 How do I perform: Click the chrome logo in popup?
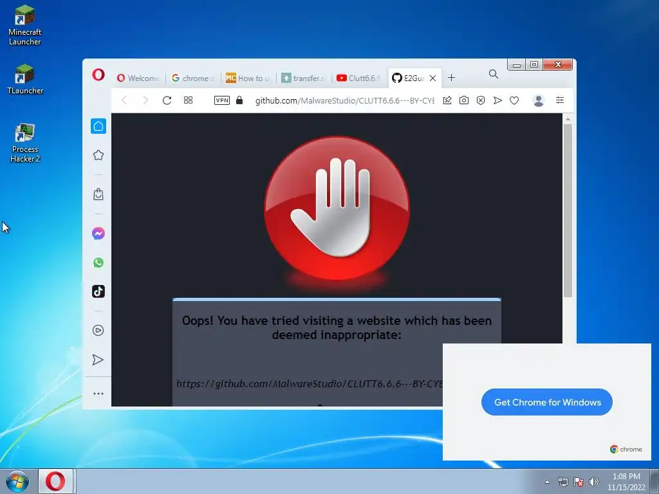(x=626, y=449)
